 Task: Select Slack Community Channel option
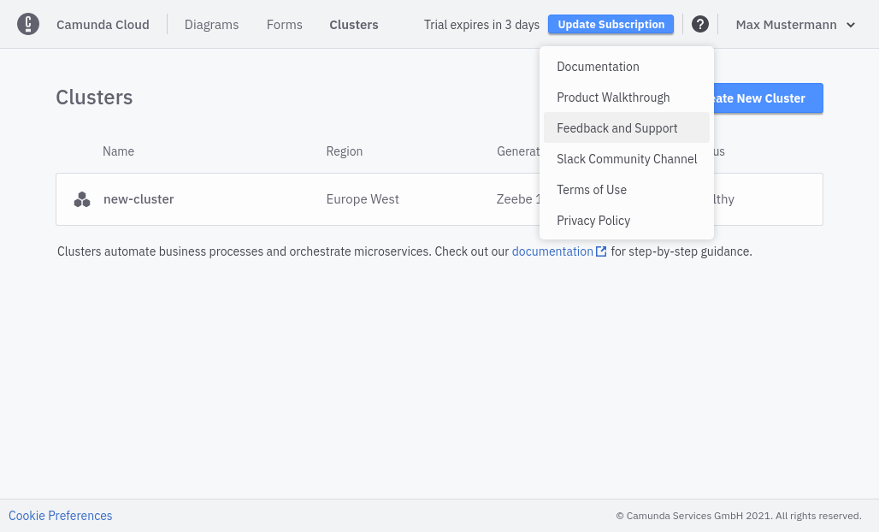point(627,159)
